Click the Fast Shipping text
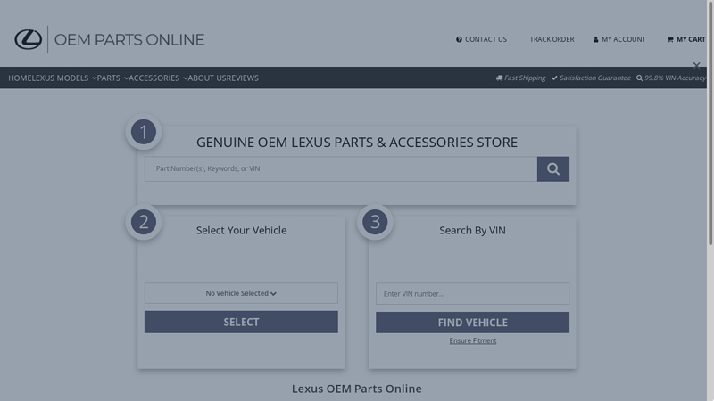 525,78
